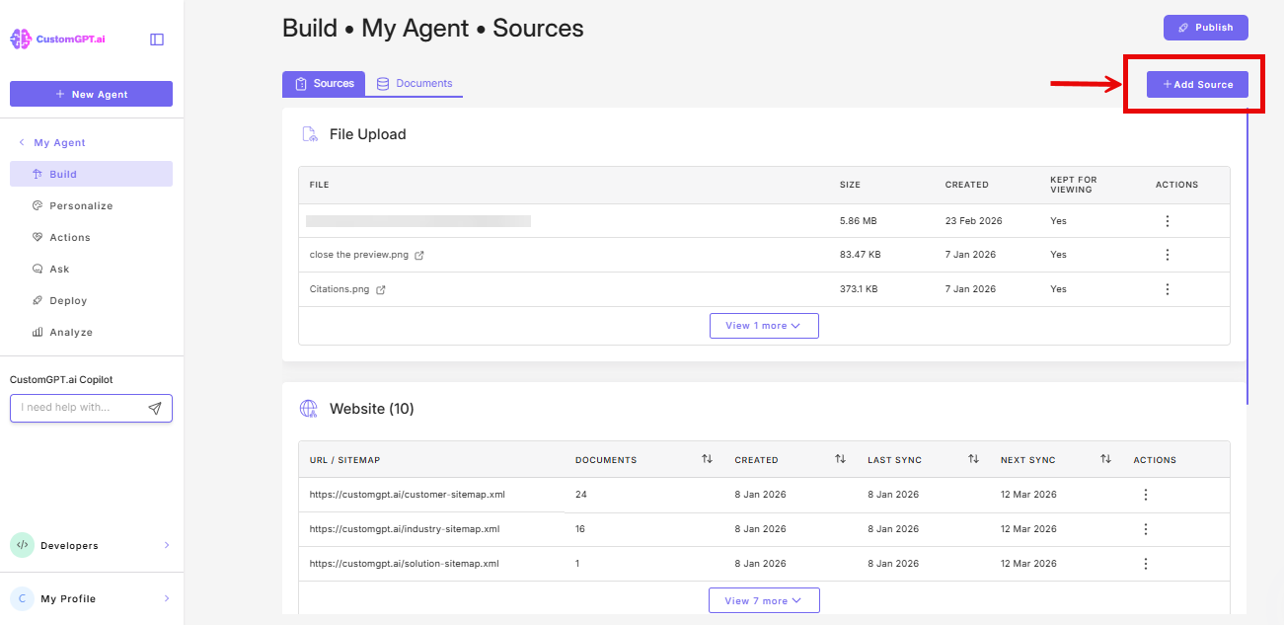Expand View 7 more in Website section
This screenshot has height=625, width=1284.
(764, 600)
